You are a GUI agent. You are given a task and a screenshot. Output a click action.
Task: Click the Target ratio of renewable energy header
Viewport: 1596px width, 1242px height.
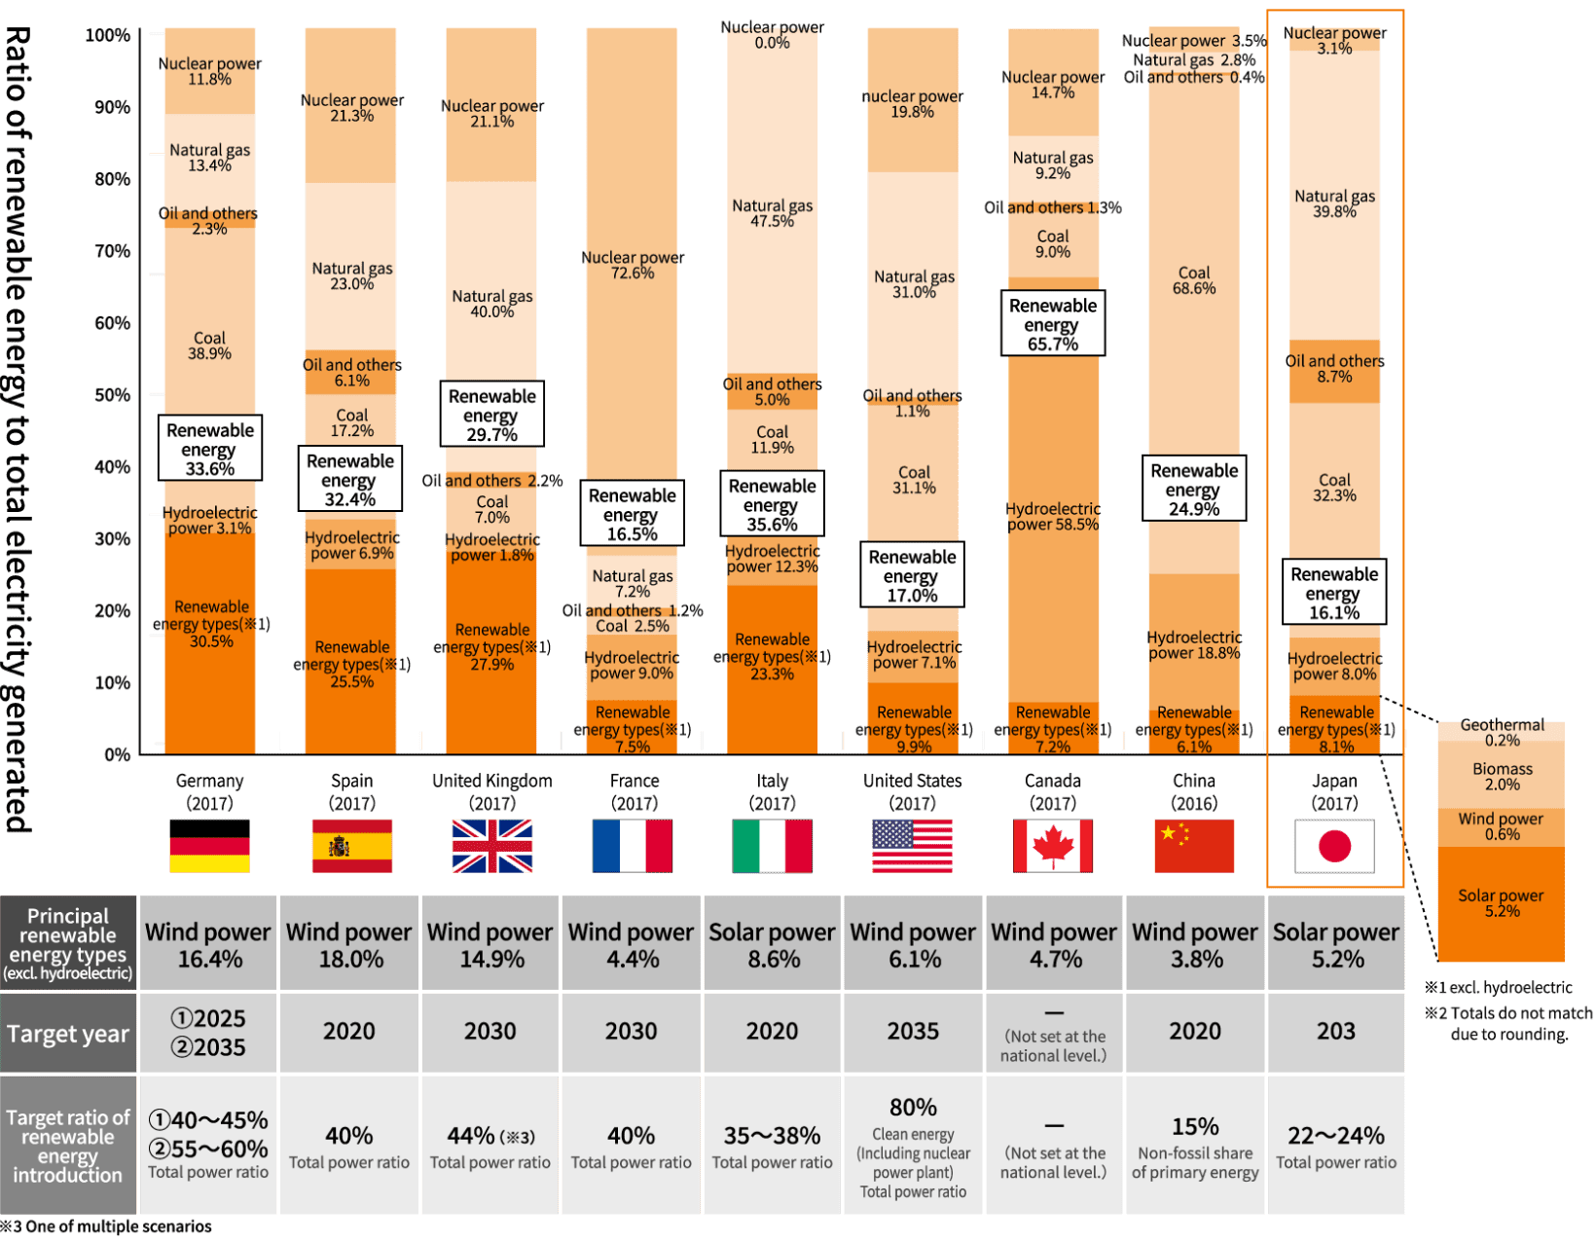point(68,1145)
